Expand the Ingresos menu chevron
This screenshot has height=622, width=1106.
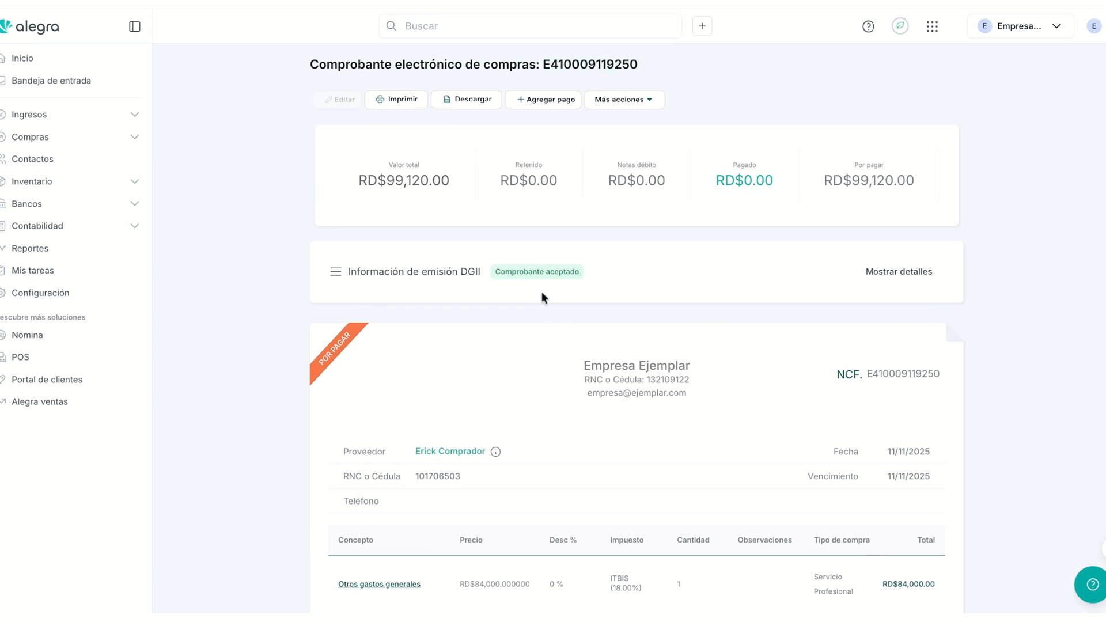coord(134,115)
